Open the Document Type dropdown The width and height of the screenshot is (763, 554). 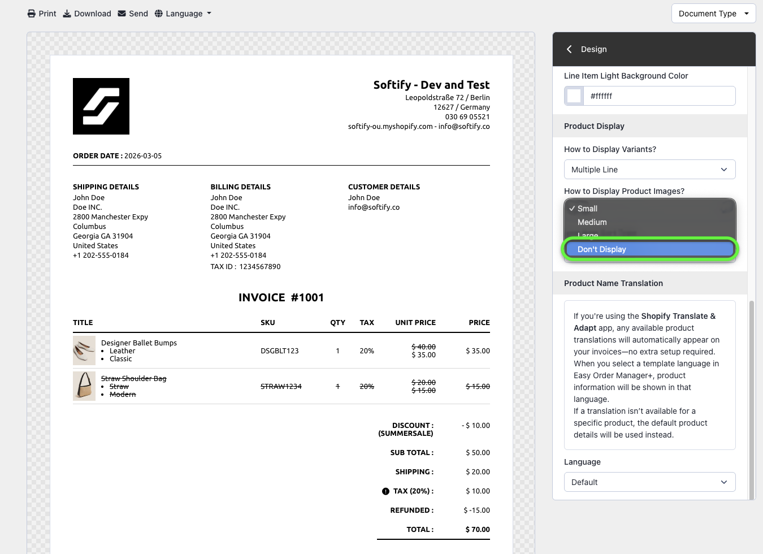pos(713,14)
